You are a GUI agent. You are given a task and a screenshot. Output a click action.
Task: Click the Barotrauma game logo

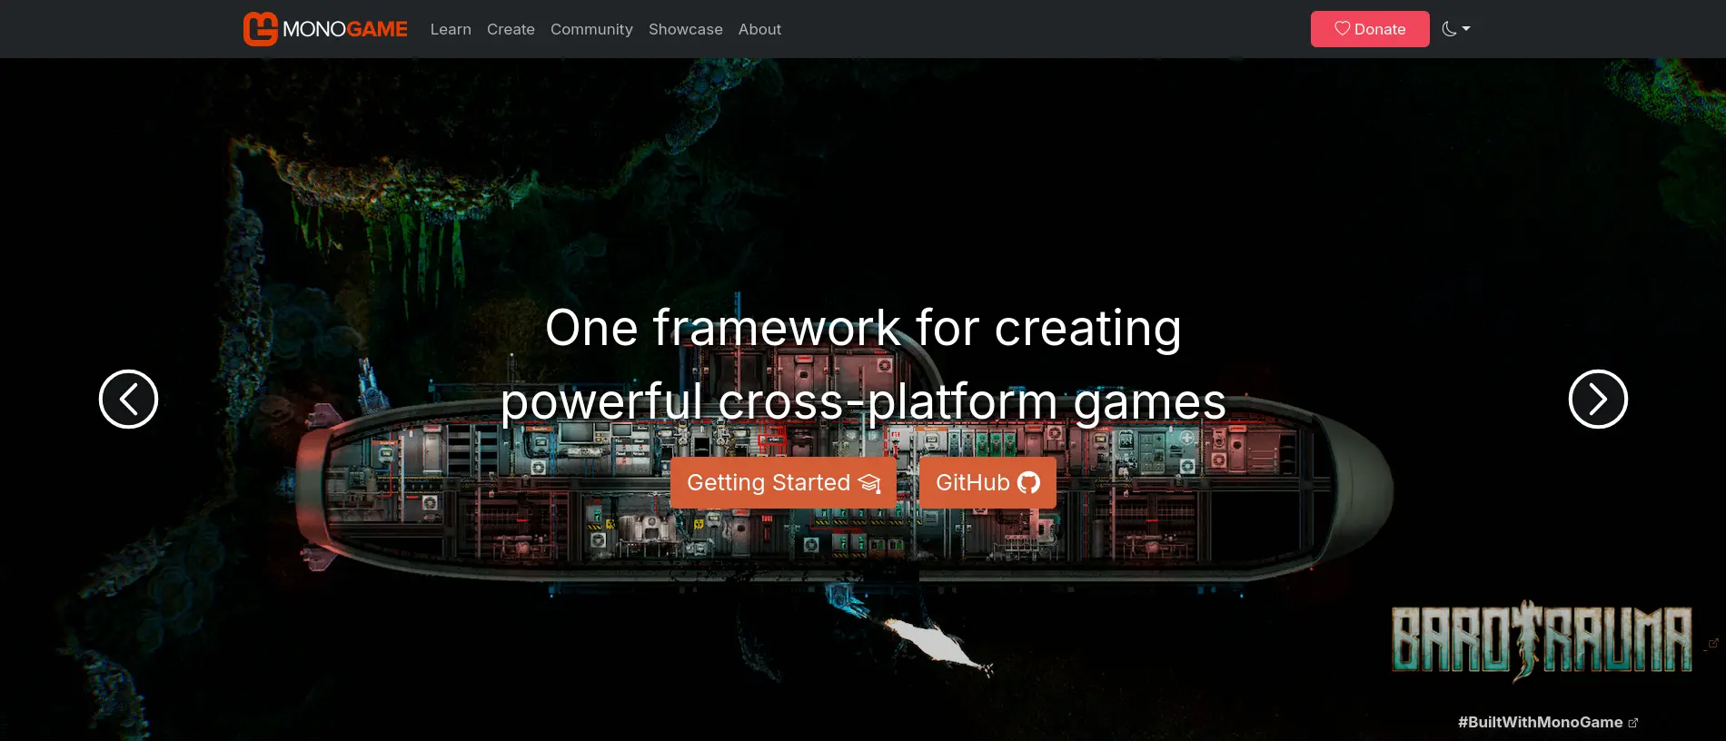pos(1542,641)
